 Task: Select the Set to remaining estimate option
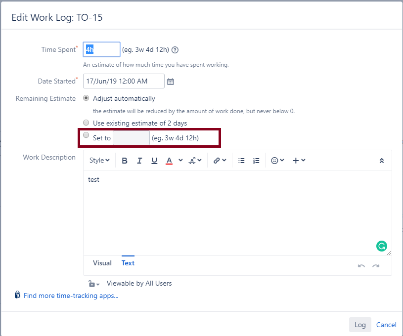[x=86, y=135]
